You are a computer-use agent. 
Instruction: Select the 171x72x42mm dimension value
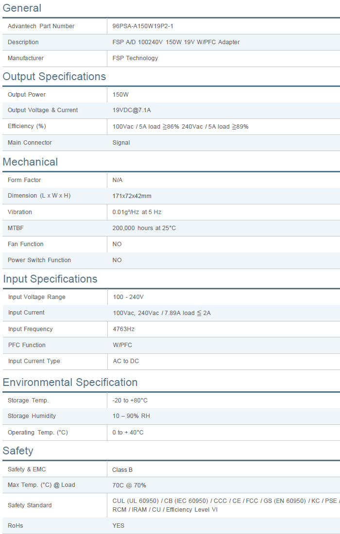click(132, 196)
